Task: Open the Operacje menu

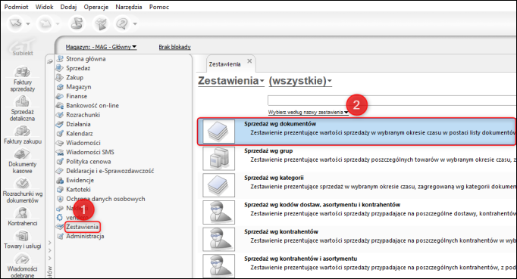Action: [x=96, y=7]
